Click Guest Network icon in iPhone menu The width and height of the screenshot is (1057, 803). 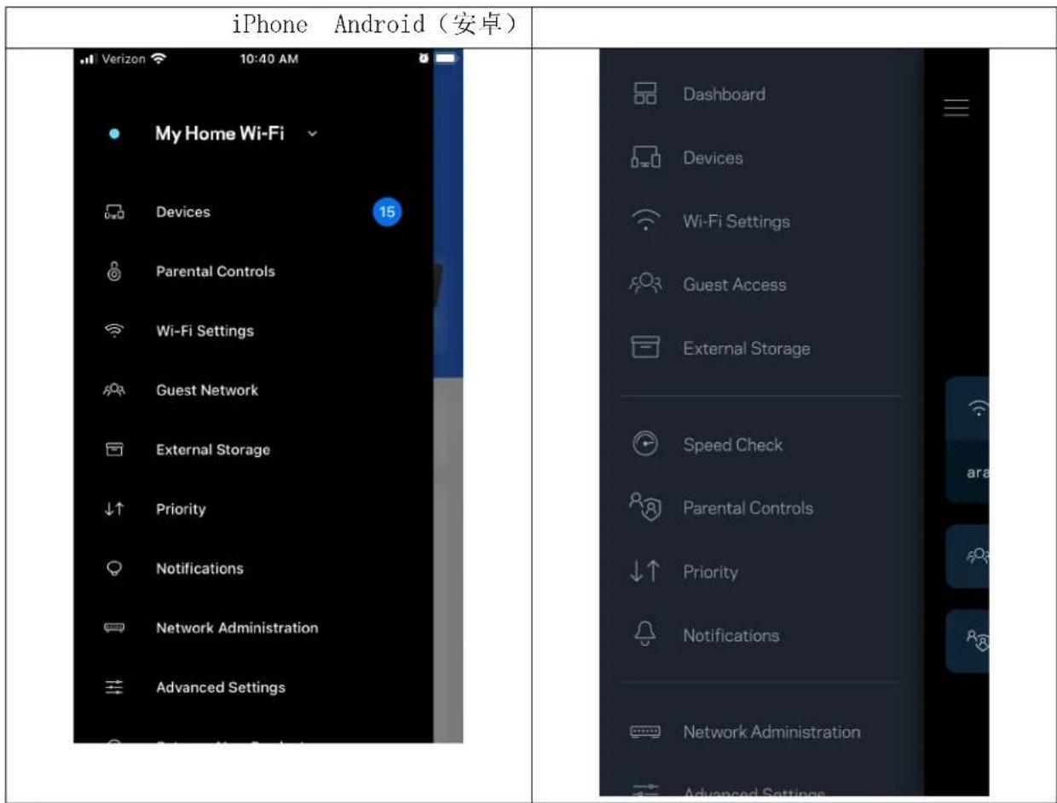point(114,390)
